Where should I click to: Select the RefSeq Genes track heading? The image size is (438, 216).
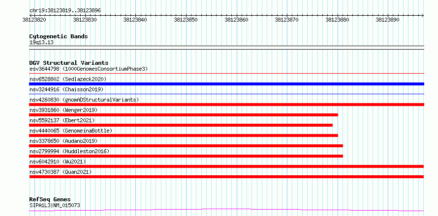[50, 200]
